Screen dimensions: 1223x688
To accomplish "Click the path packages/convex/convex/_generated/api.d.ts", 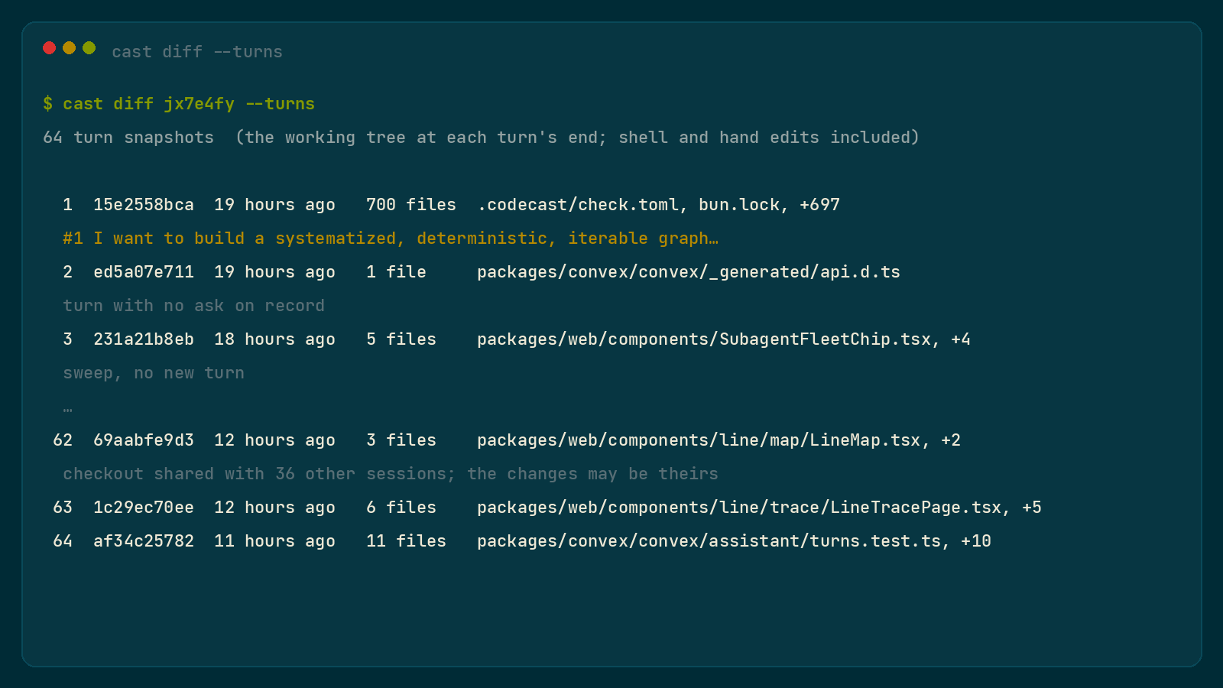I will [689, 272].
